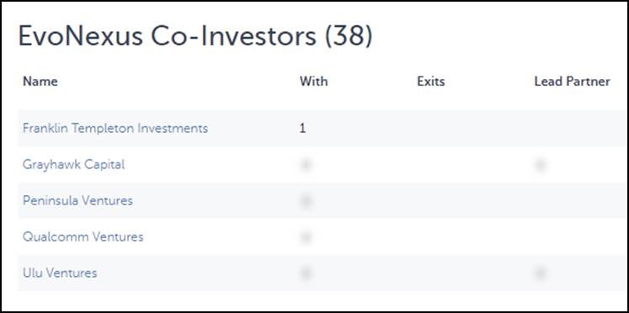Image resolution: width=629 pixels, height=313 pixels.
Task: Sort by the With column header
Action: coord(314,82)
